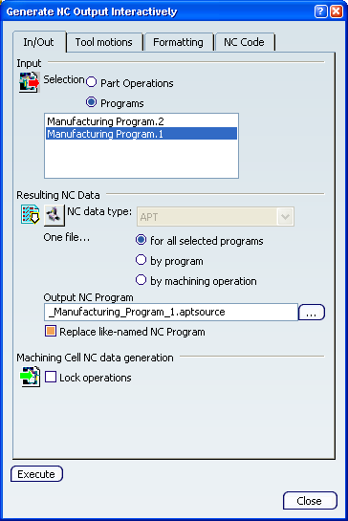
Task: Choose one file by machining operation
Action: pyautogui.click(x=141, y=280)
